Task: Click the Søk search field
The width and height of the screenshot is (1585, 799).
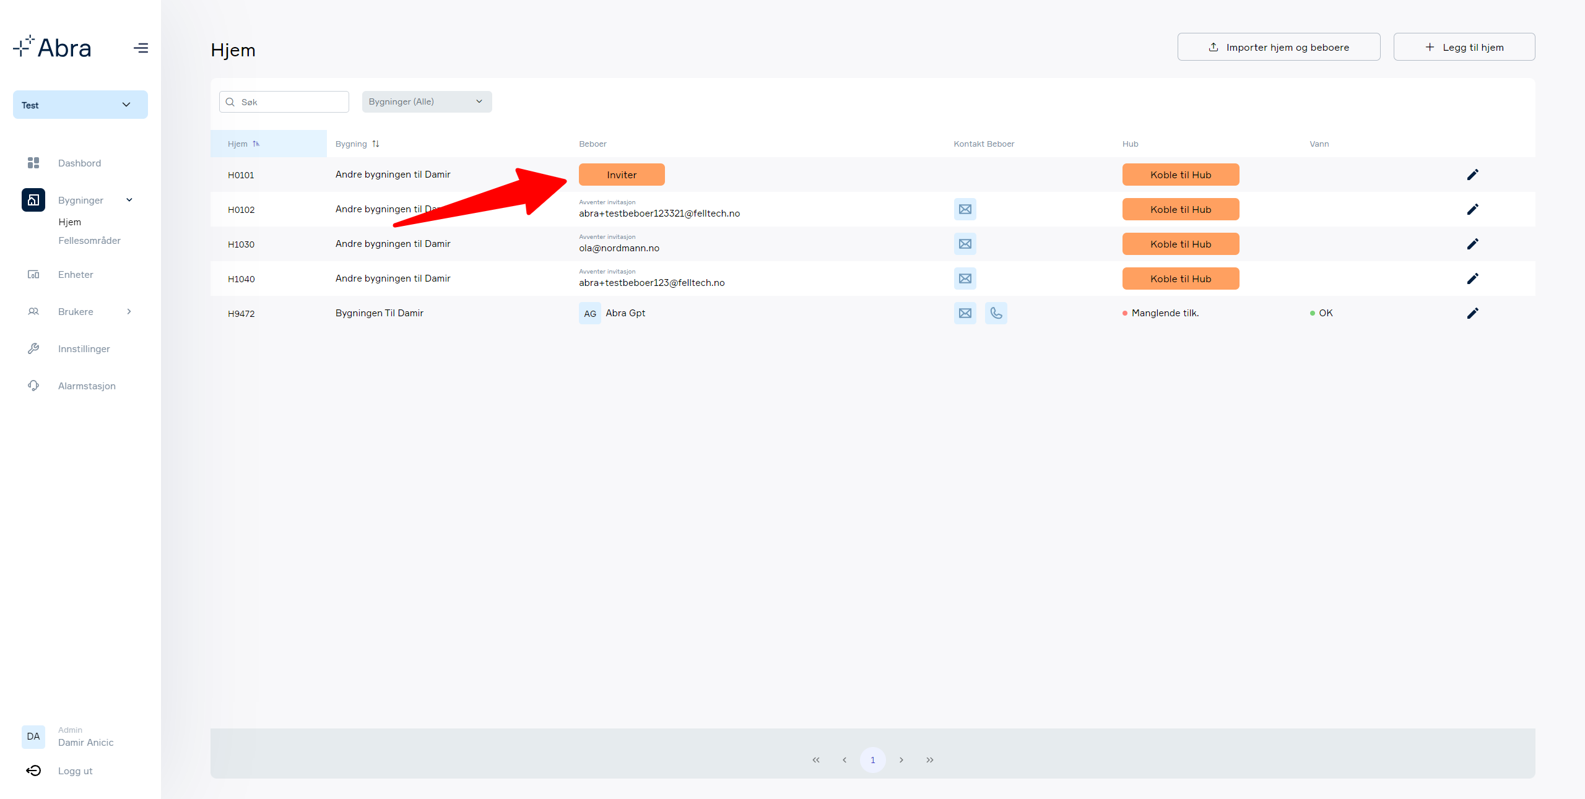Action: pyautogui.click(x=284, y=101)
